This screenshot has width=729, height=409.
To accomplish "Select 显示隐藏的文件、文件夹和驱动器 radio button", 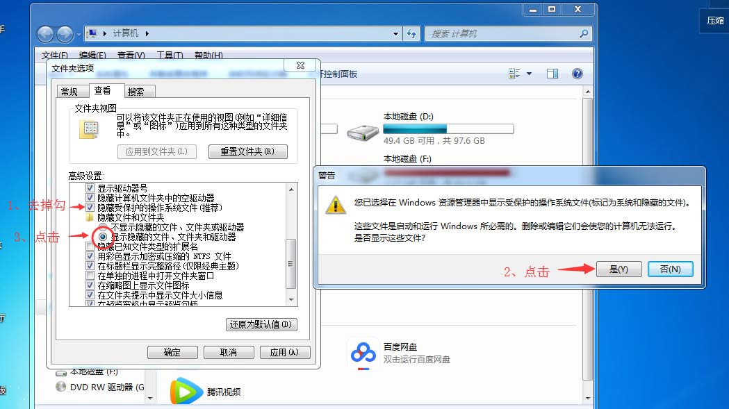I will pos(101,236).
